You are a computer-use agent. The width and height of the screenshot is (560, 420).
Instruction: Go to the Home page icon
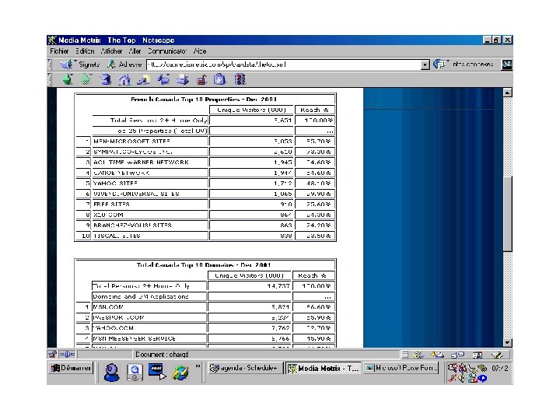coord(124,79)
